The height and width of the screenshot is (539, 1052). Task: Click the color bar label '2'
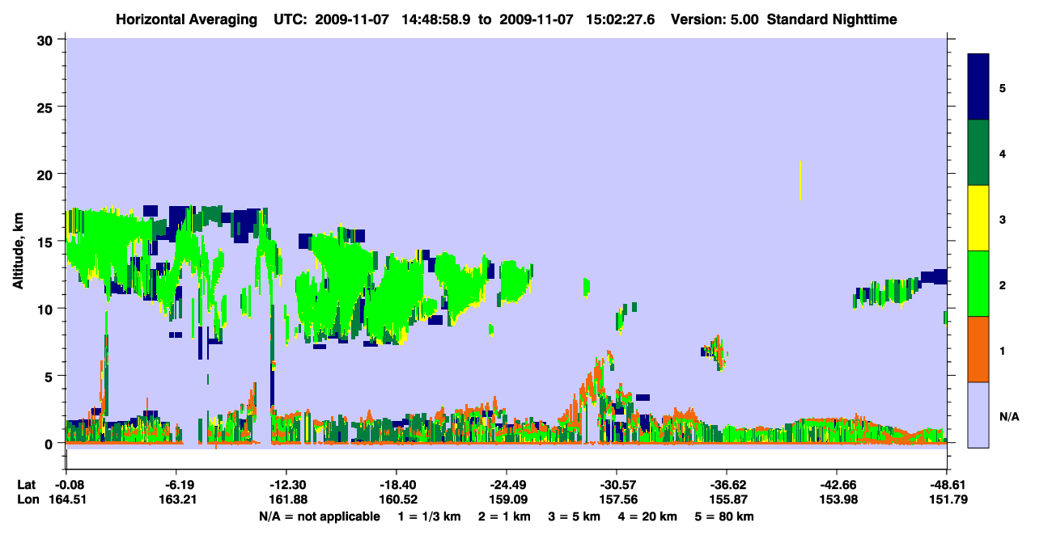[x=1003, y=284]
